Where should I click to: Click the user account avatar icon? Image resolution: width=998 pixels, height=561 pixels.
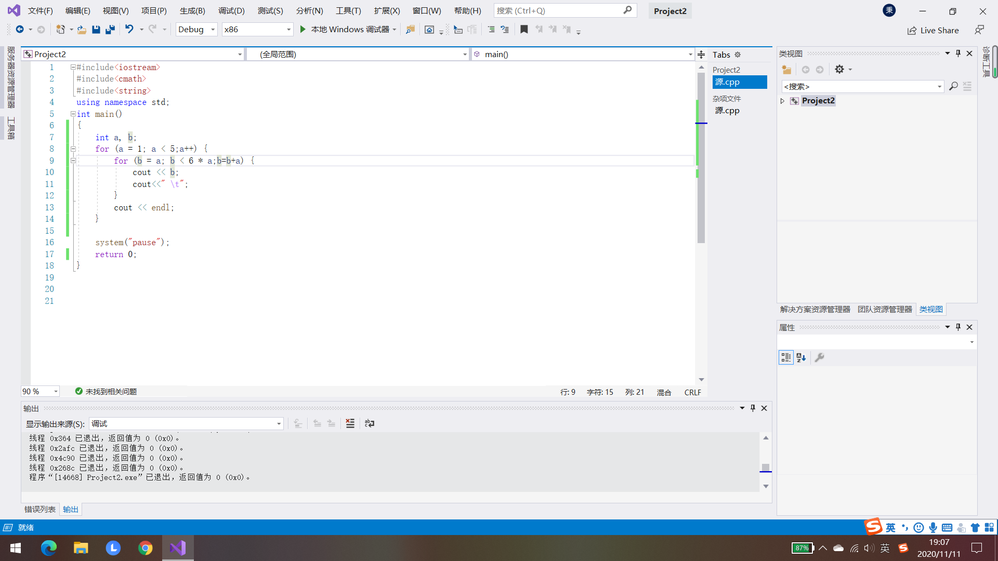889,10
